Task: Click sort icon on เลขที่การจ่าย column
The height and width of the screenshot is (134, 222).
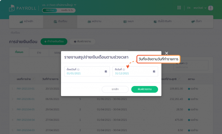Action: tap(34, 79)
